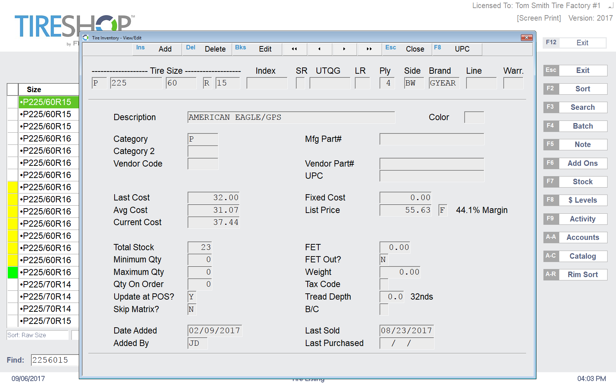The image size is (616, 384).
Task: Click the Maximum Qty field
Action: coord(200,272)
